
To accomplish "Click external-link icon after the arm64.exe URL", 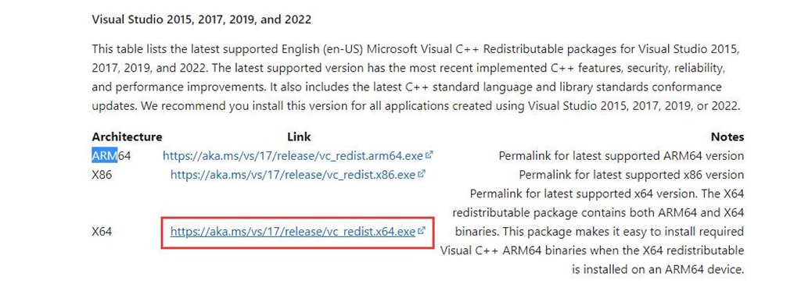I will pos(429,154).
